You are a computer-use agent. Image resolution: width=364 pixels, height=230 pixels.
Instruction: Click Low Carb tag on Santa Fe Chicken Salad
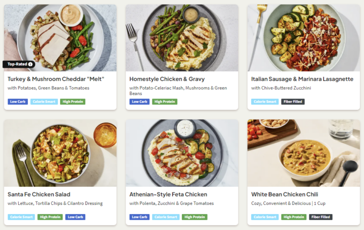(x=75, y=217)
